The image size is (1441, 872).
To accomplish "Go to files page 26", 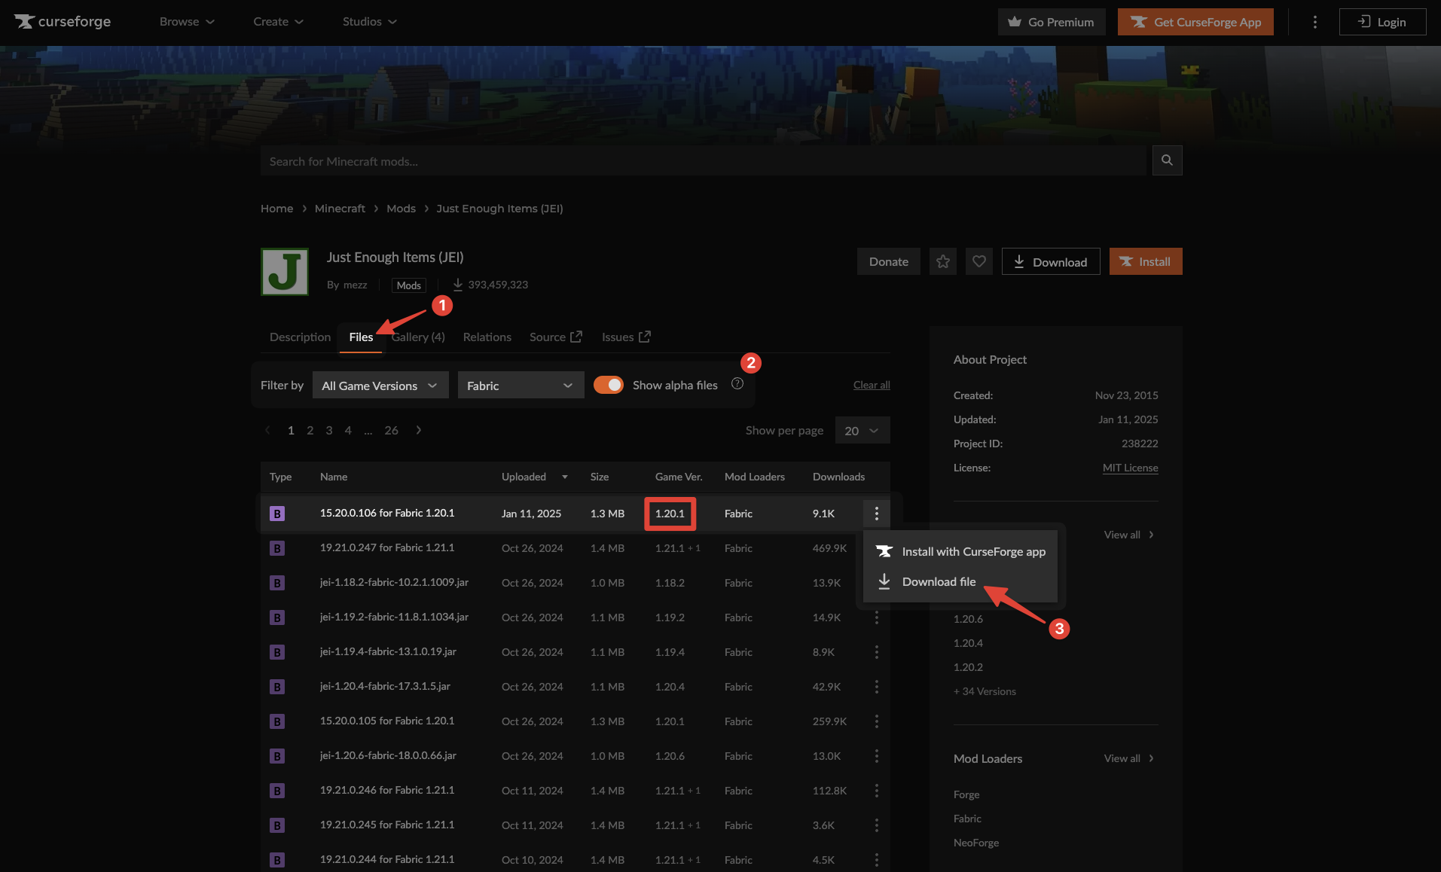I will click(391, 430).
